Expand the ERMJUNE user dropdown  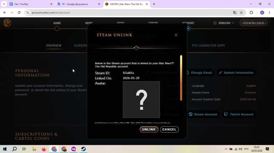224,23
